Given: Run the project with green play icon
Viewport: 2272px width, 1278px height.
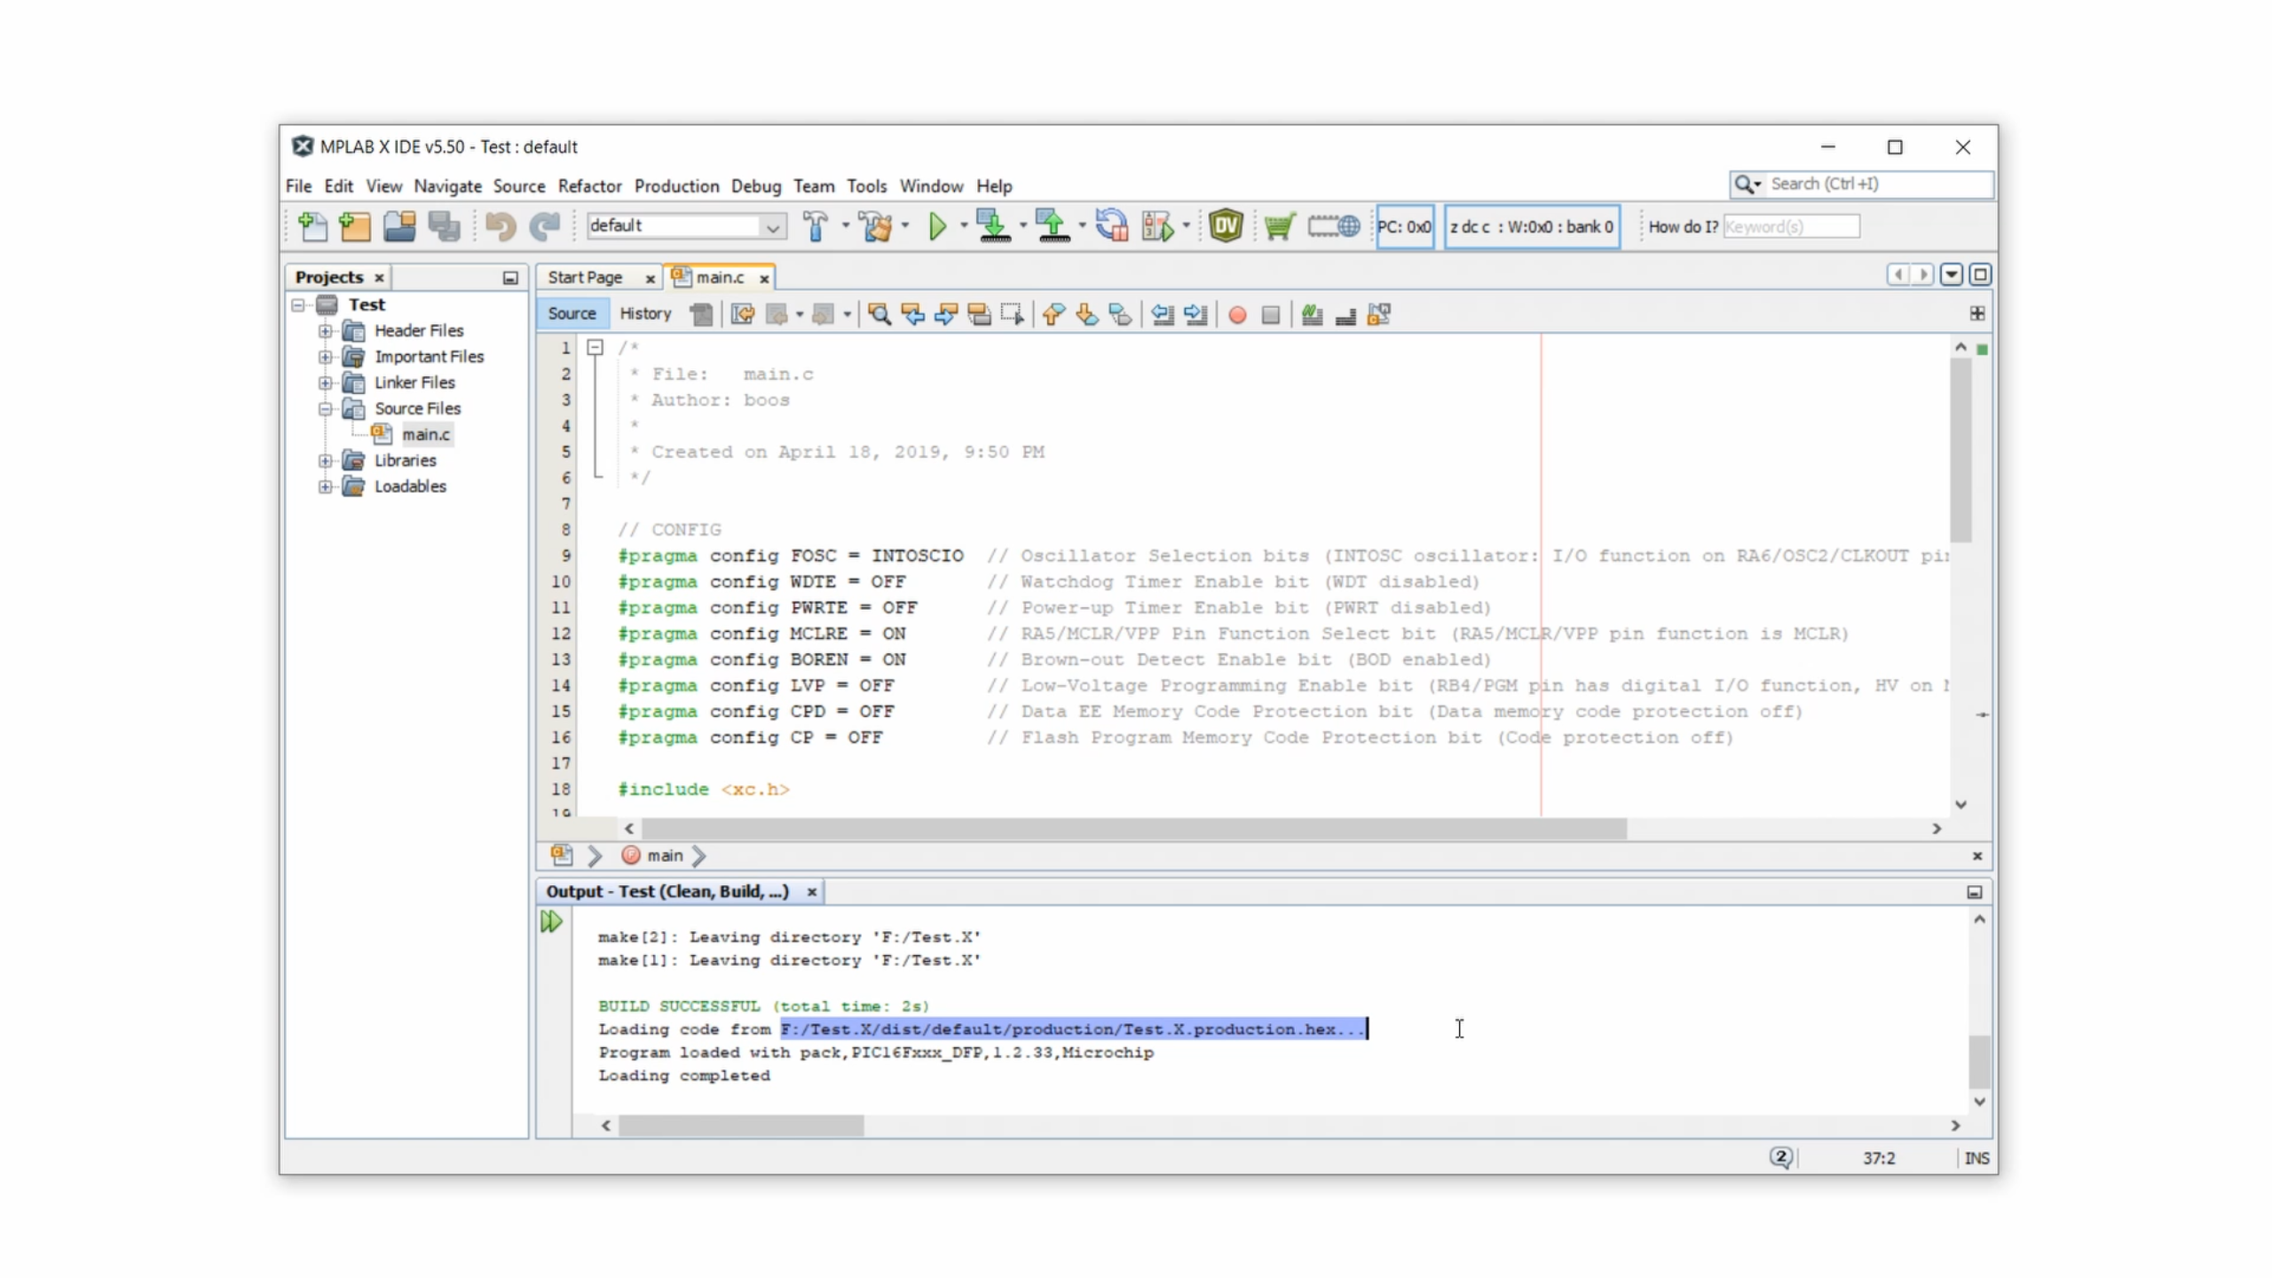Looking at the screenshot, I should (937, 226).
